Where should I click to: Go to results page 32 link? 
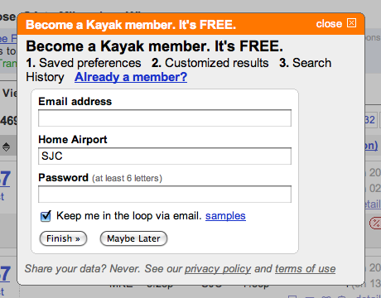[x=370, y=120]
